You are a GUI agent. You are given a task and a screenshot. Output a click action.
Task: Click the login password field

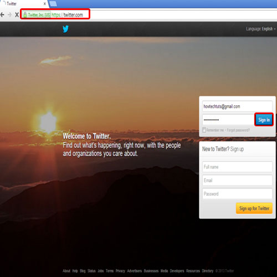(x=228, y=120)
